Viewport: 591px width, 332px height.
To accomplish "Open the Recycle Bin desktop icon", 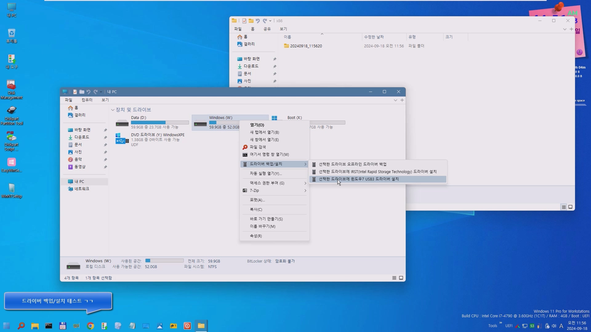I will (x=11, y=35).
